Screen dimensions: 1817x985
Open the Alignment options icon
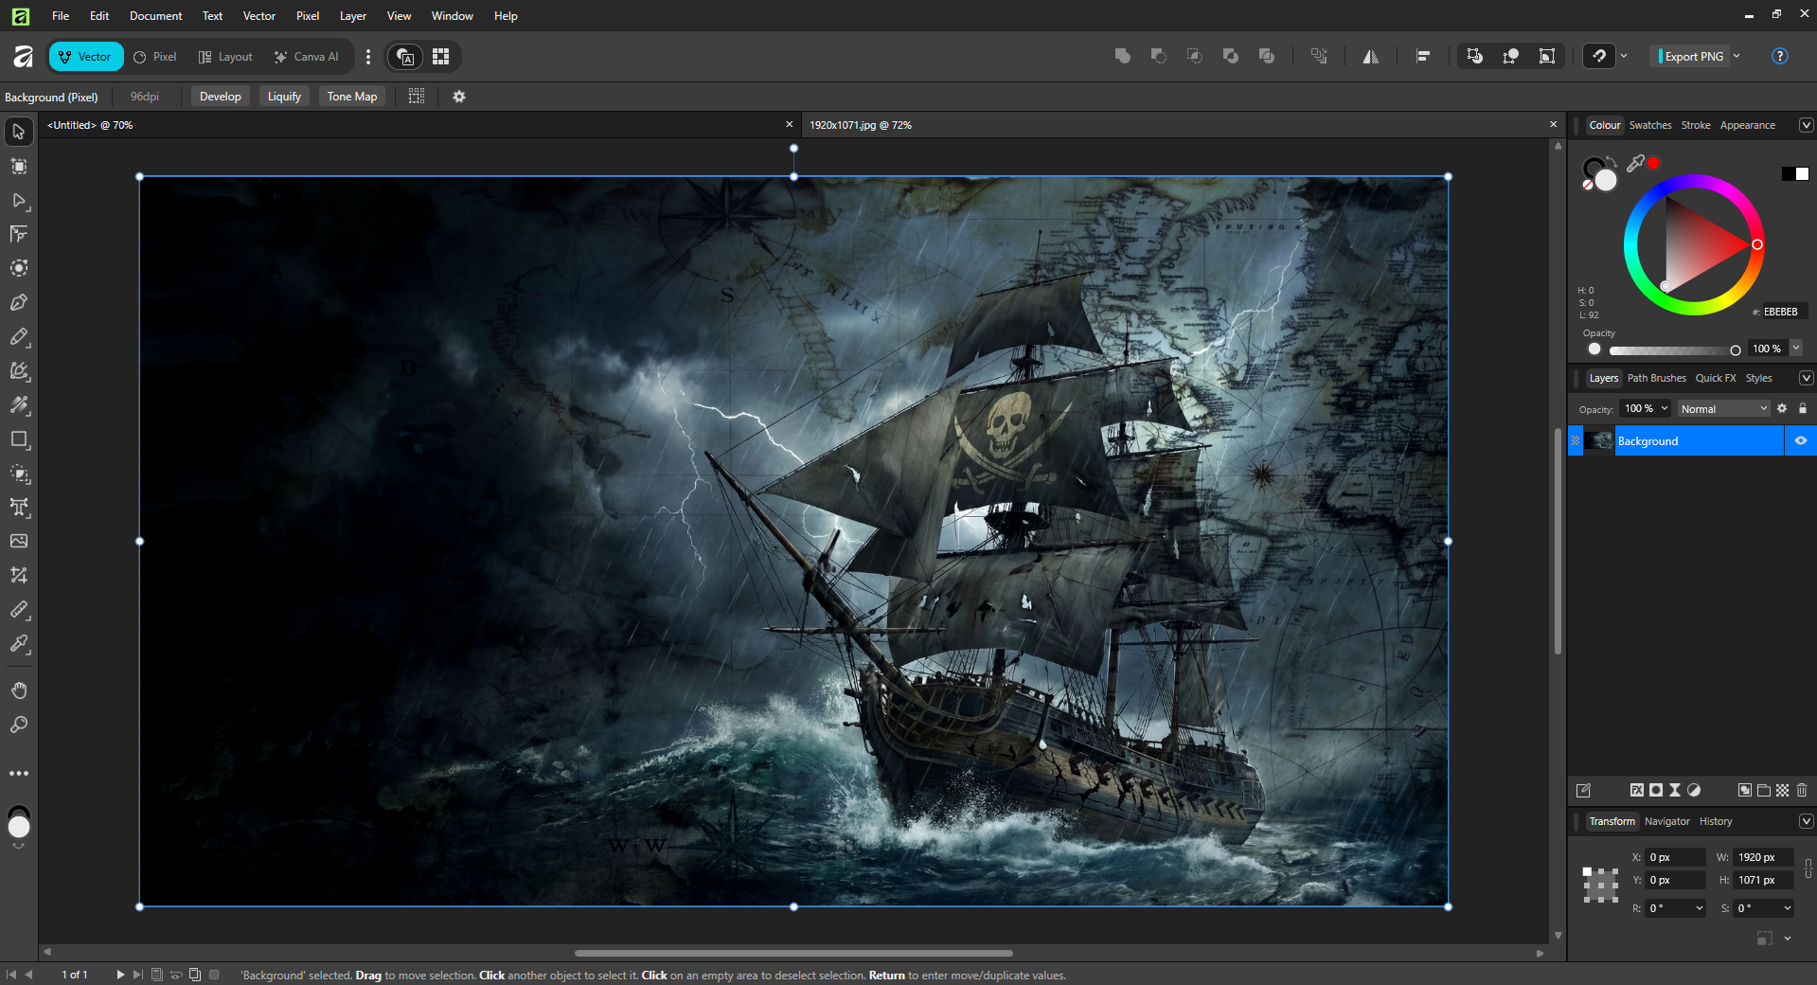[x=1423, y=57]
